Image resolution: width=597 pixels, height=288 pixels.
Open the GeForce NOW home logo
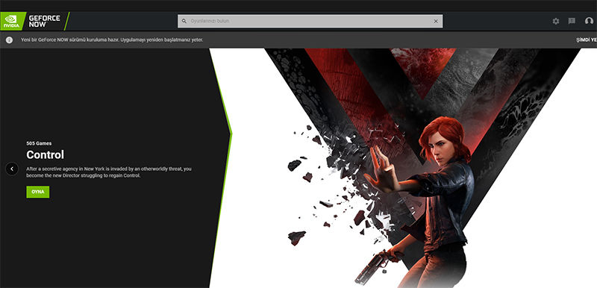[44, 21]
